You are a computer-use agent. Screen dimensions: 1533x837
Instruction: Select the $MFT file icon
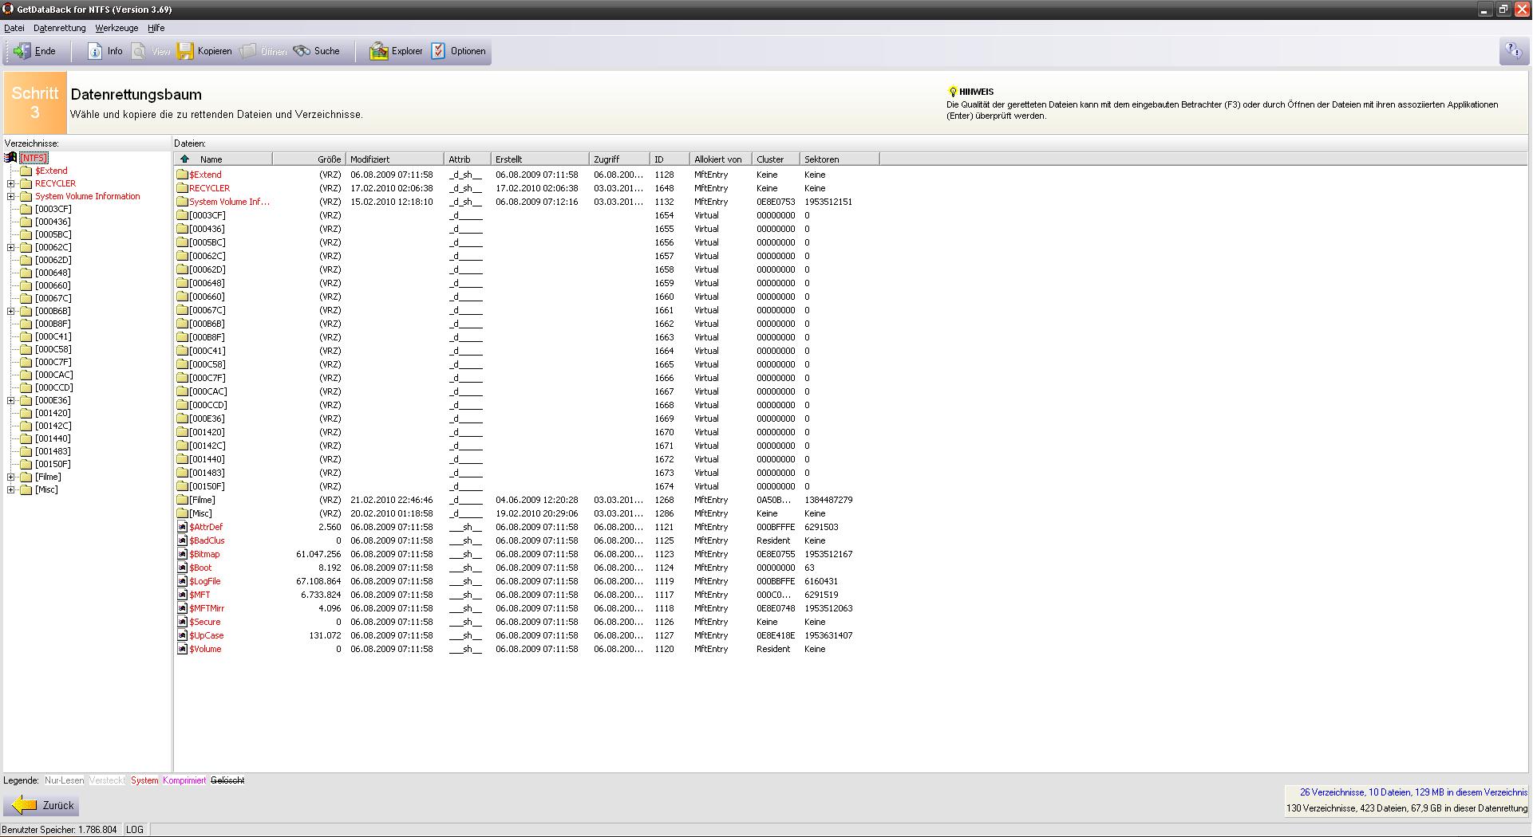point(182,595)
